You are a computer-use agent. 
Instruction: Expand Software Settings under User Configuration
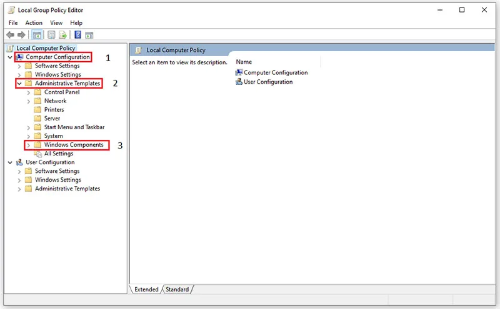(x=19, y=172)
